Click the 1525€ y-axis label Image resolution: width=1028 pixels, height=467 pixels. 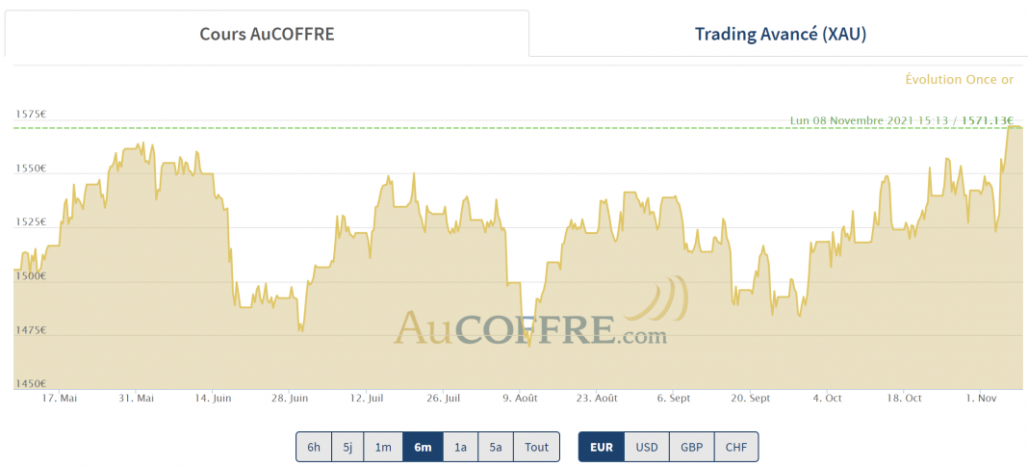click(31, 221)
